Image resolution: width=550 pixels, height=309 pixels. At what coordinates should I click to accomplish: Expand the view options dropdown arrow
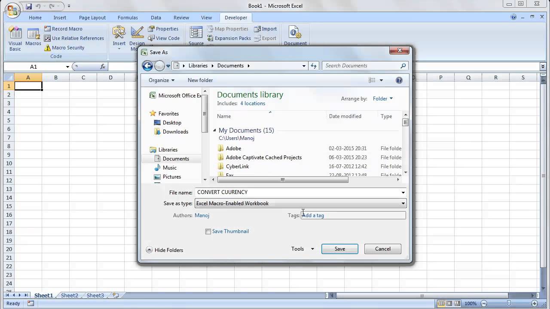[x=381, y=80]
